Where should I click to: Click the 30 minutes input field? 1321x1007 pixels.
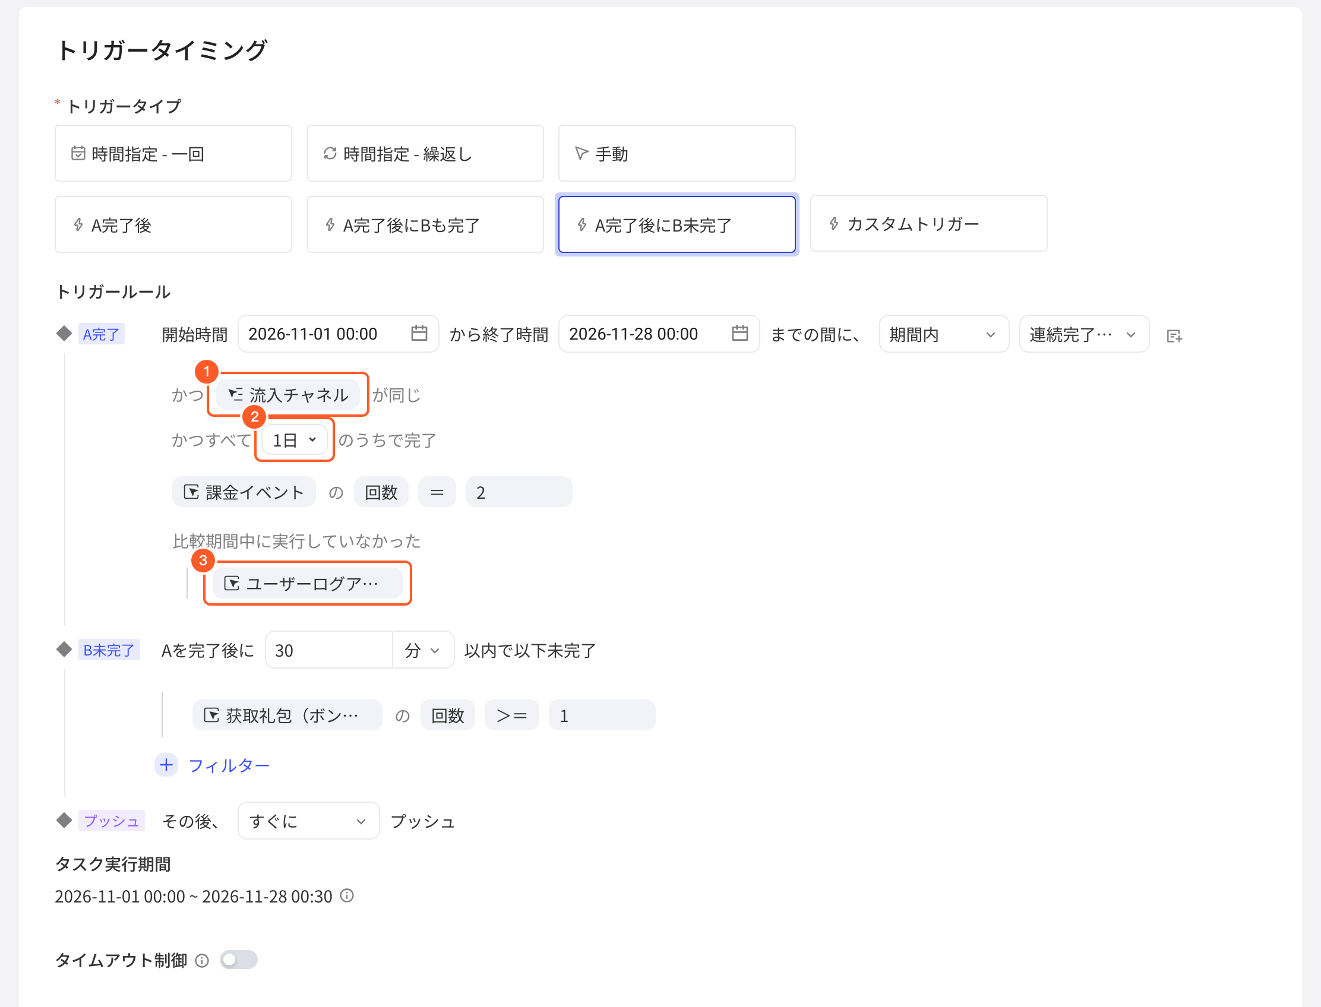(328, 650)
